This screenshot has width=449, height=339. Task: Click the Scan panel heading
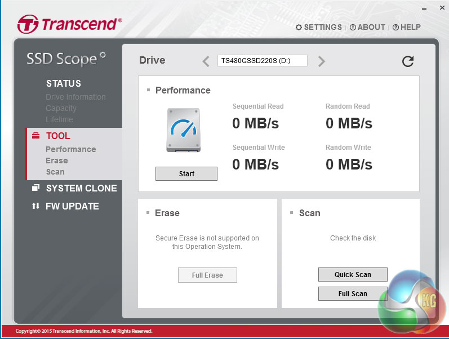(309, 213)
